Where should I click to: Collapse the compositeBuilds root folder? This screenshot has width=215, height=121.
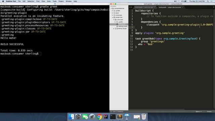click(x=111, y=8)
